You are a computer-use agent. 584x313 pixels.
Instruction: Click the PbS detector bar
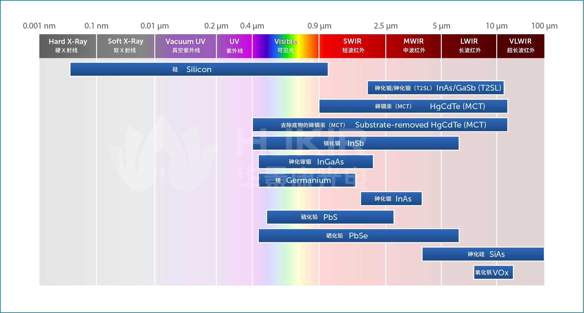pos(330,217)
